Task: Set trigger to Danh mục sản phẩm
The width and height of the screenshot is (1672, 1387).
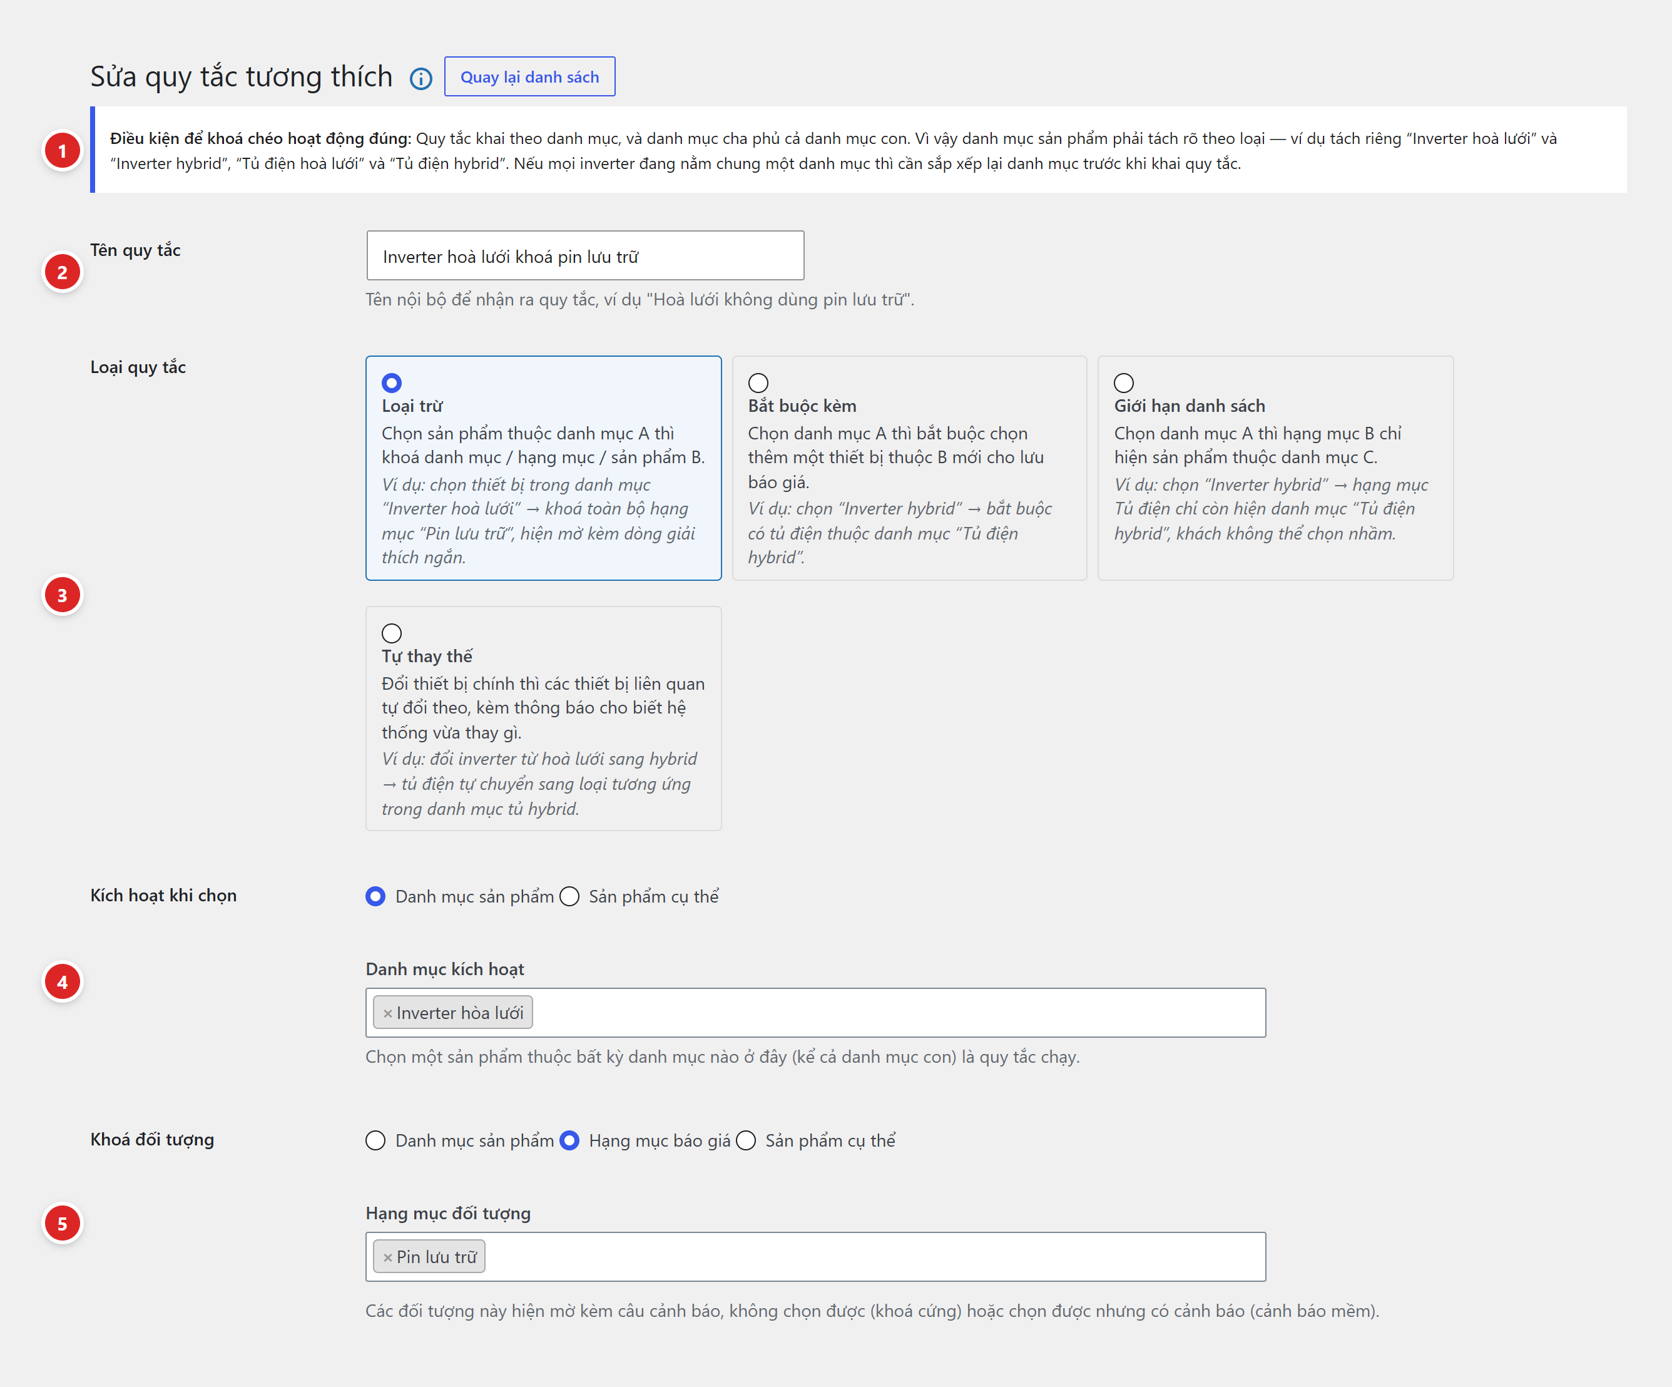Action: coord(376,896)
